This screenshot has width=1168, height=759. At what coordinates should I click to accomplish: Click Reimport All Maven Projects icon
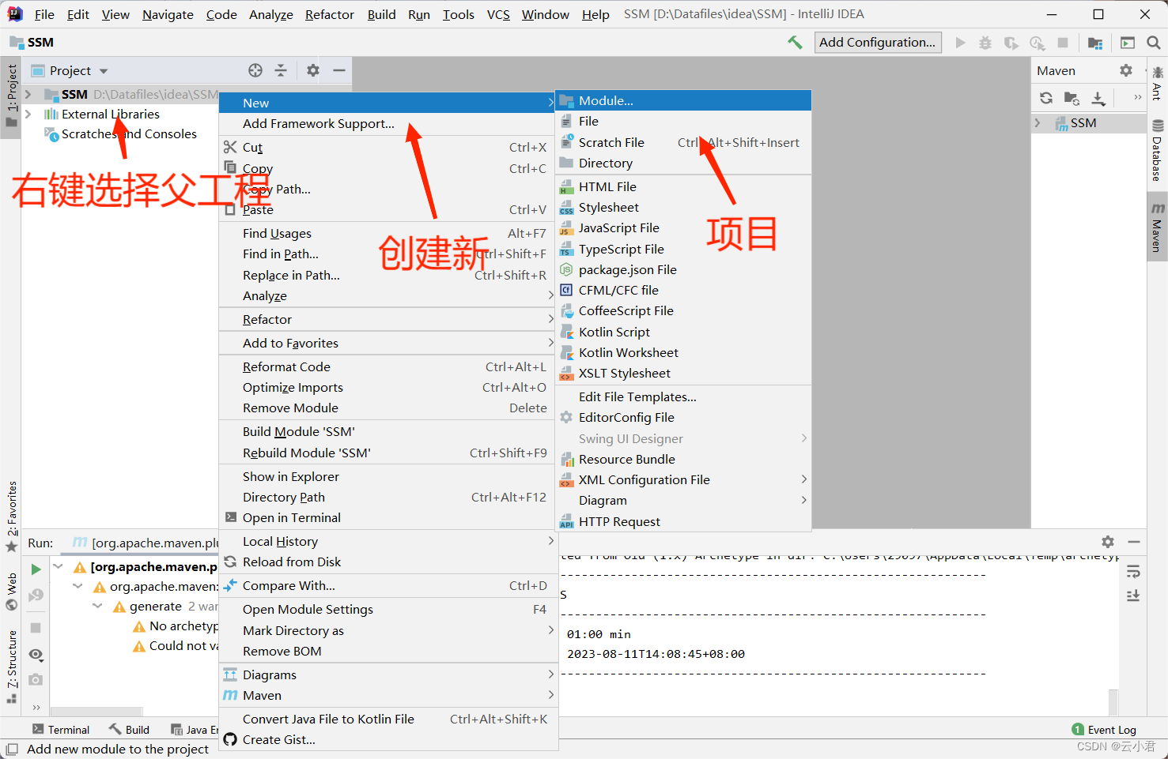1046,98
